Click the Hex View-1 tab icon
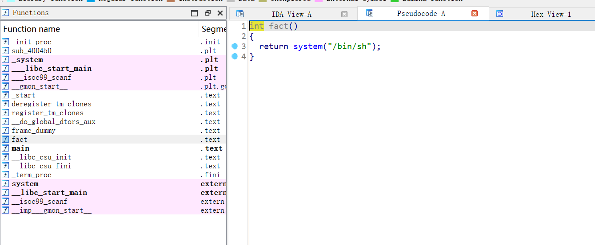Viewport: 595px width, 245px height. pos(499,14)
